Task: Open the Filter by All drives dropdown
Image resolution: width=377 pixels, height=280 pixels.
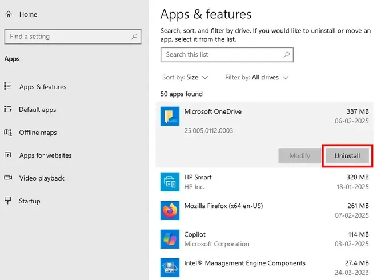Action: pyautogui.click(x=256, y=78)
